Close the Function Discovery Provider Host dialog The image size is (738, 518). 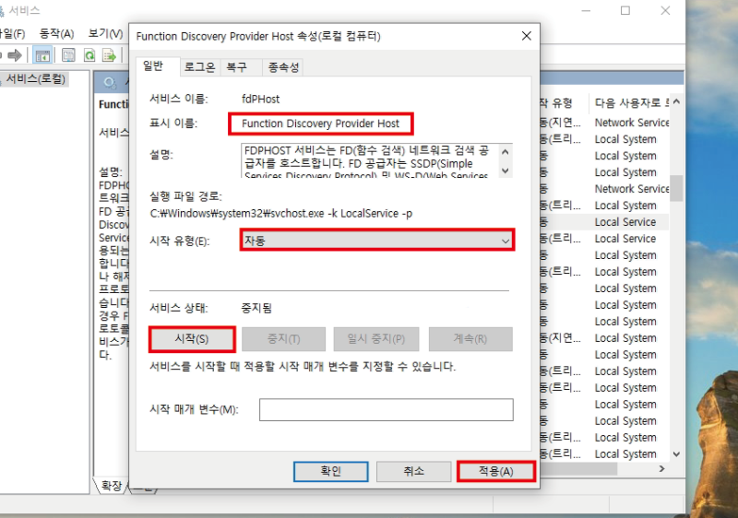526,36
